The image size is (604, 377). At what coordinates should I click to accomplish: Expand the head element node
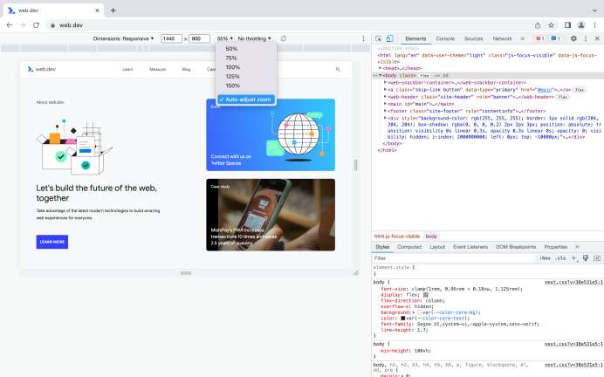point(381,68)
